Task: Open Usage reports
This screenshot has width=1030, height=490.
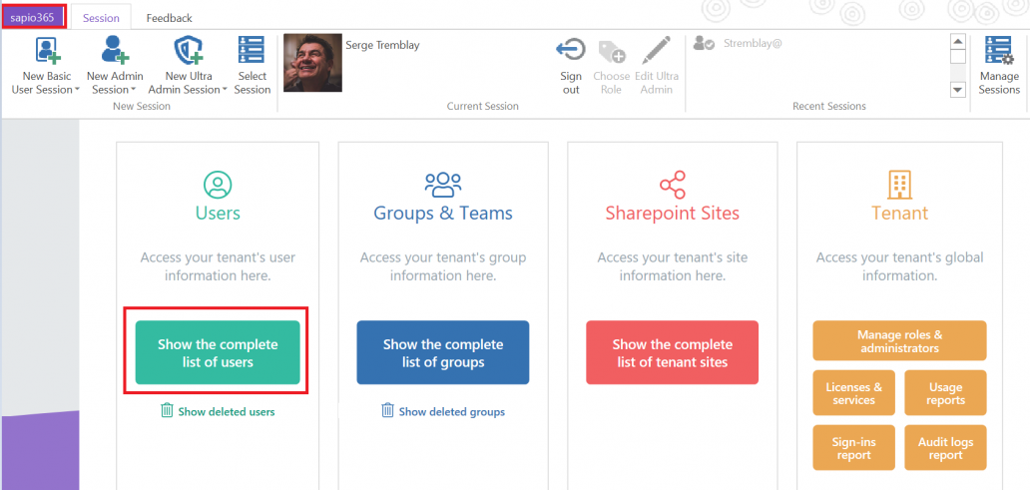Action: (x=945, y=393)
